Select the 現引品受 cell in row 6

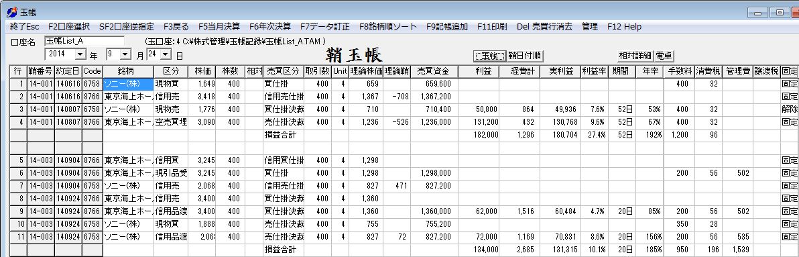pyautogui.click(x=171, y=173)
